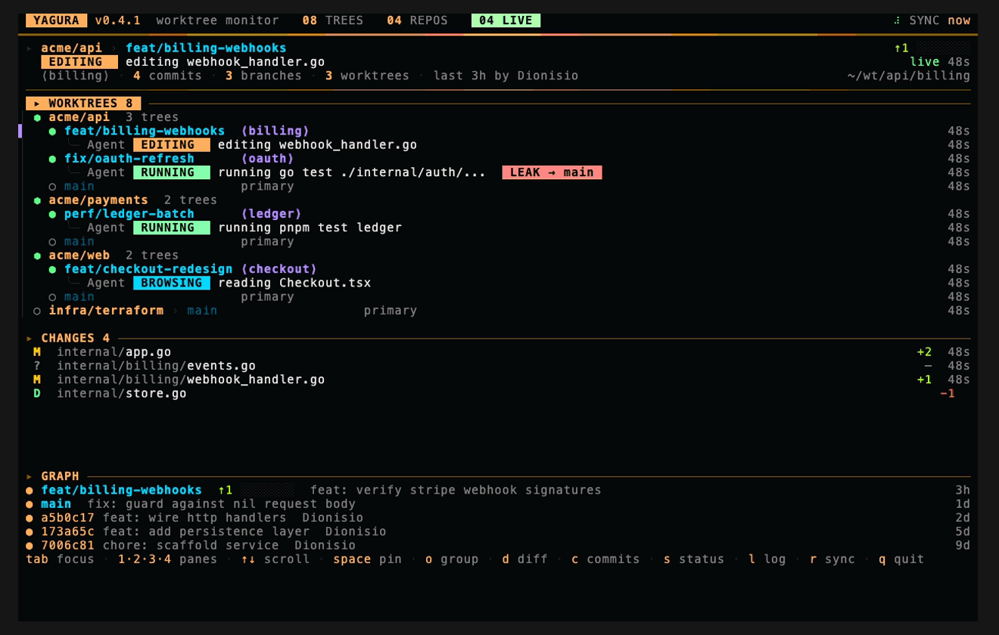
Task: Click the r sync shortcut hint
Action: click(832, 559)
